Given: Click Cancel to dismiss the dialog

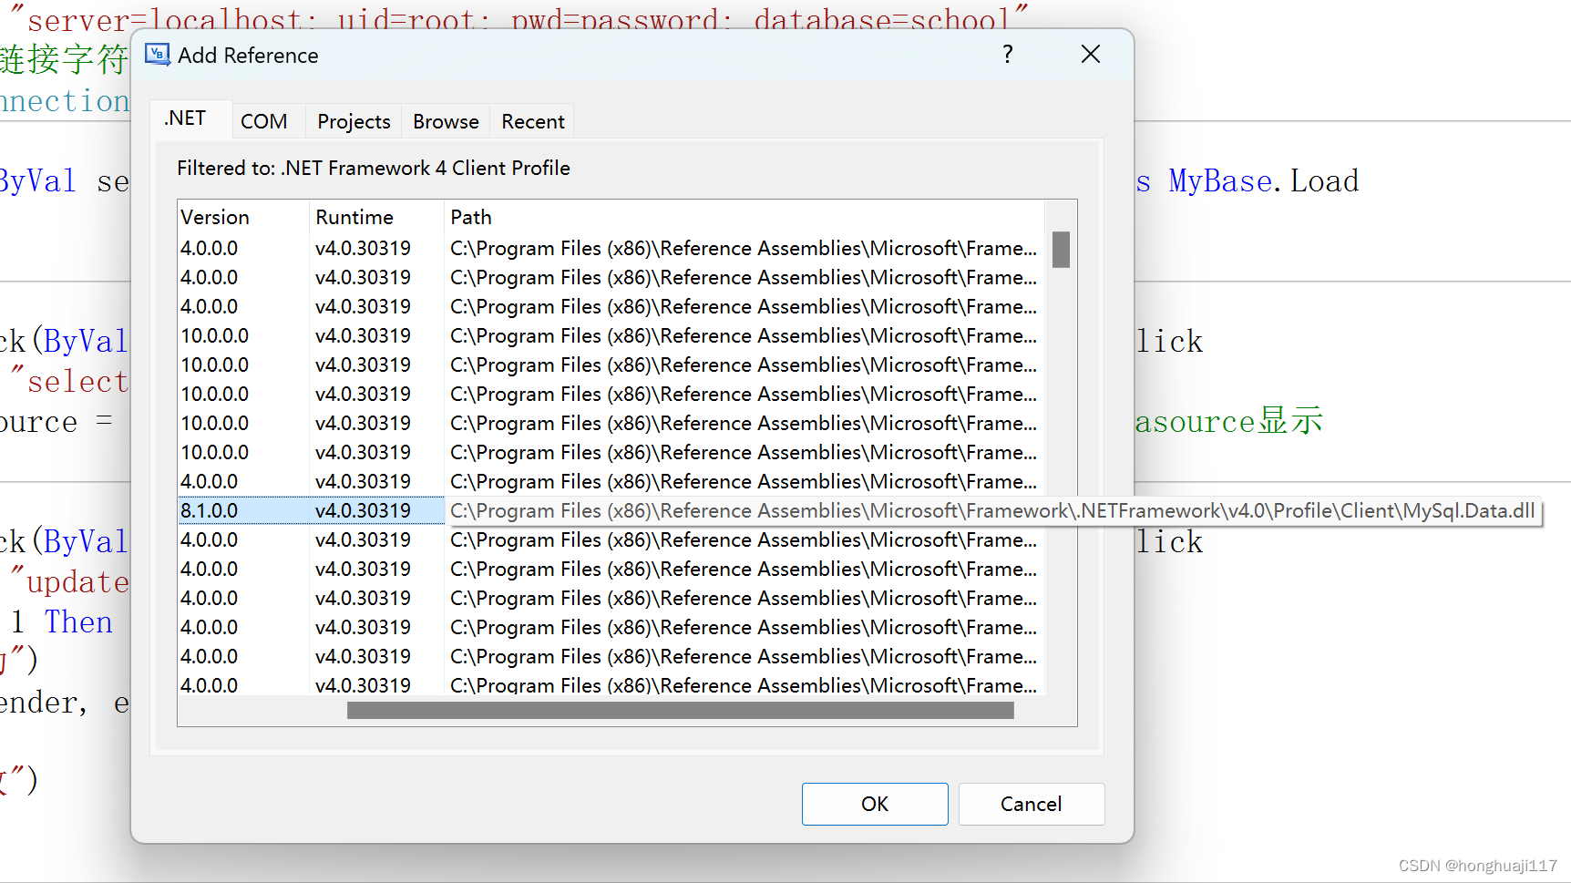Looking at the screenshot, I should click(1031, 804).
